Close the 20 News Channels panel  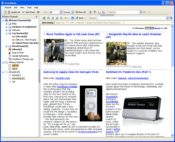click(x=36, y=17)
